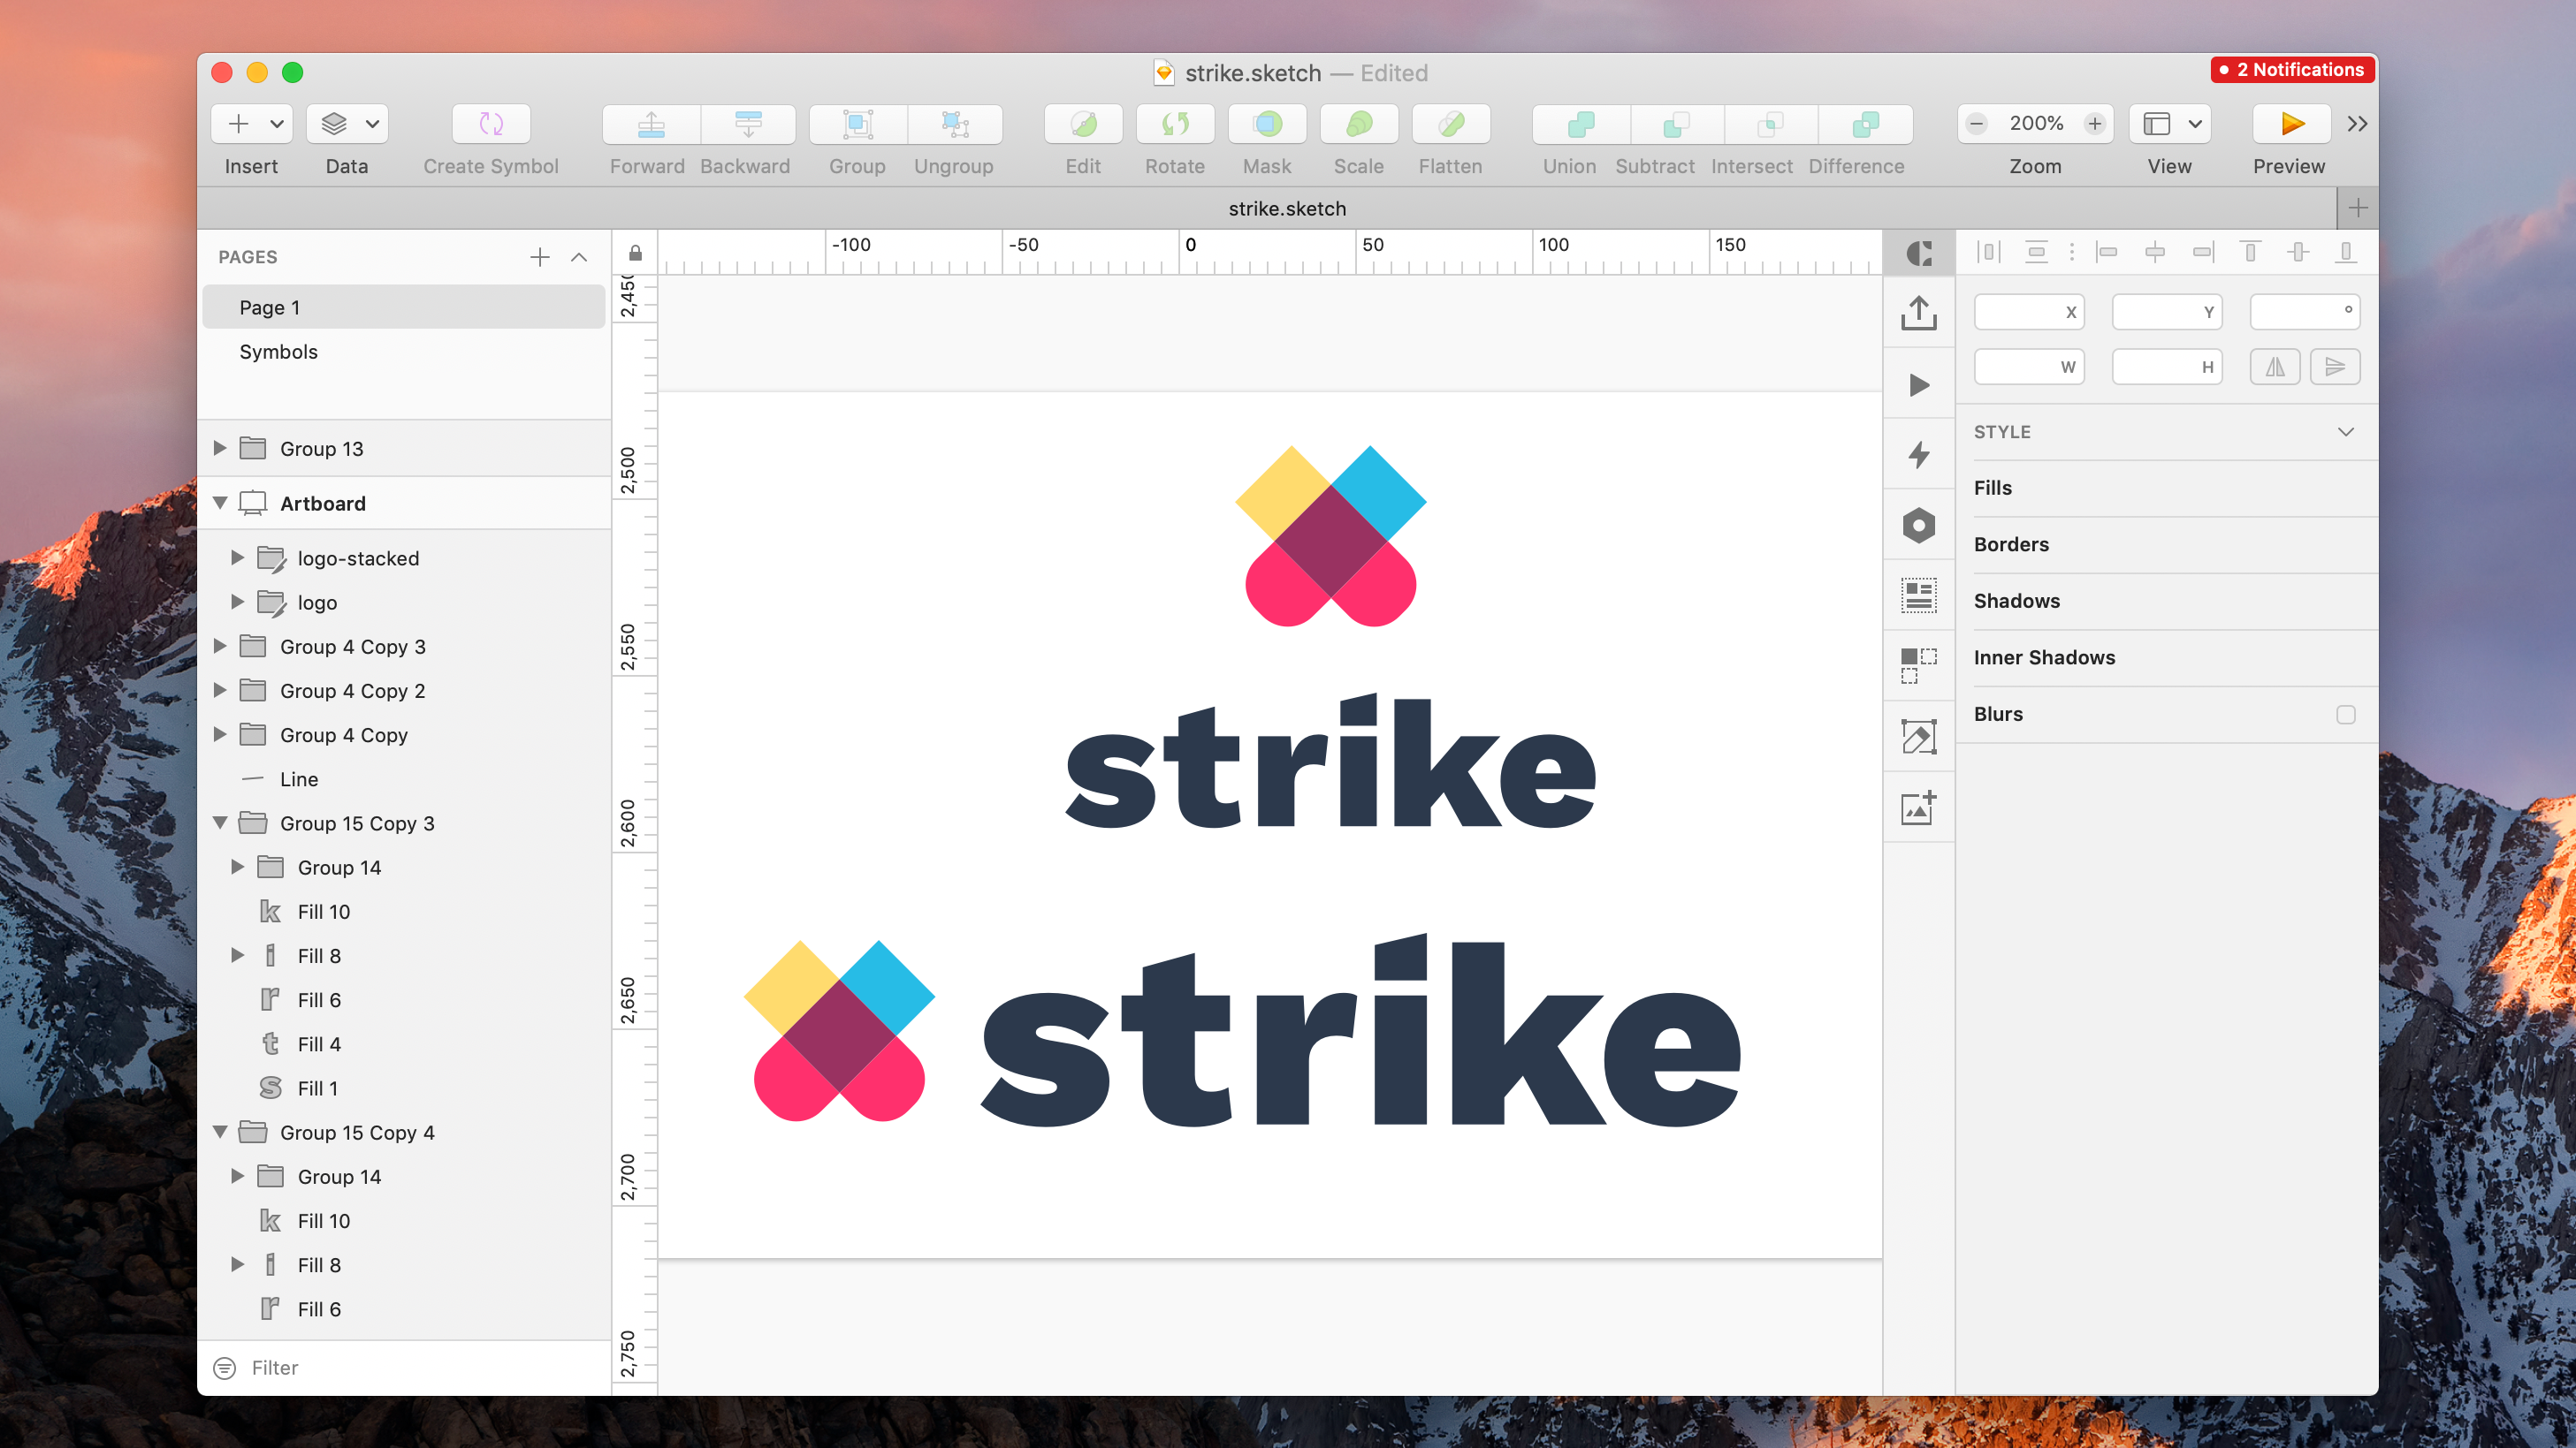
Task: Click the Subtract boolean icon
Action: [x=1676, y=124]
